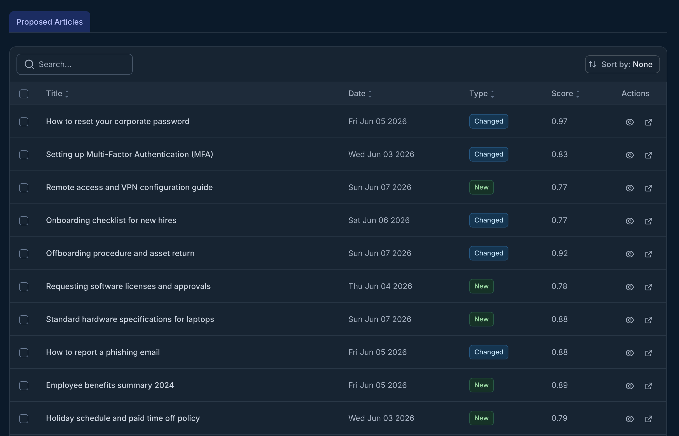This screenshot has height=436, width=679.
Task: Tick the software licenses row checkbox
Action: (x=24, y=287)
